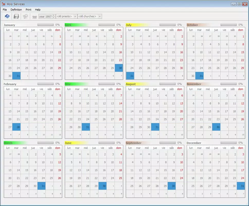Select highlighted day 31 in December
This screenshot has height=206, width=249.
click(x=241, y=186)
